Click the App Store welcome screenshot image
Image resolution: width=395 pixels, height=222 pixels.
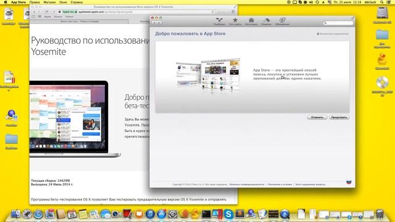[x=208, y=75]
